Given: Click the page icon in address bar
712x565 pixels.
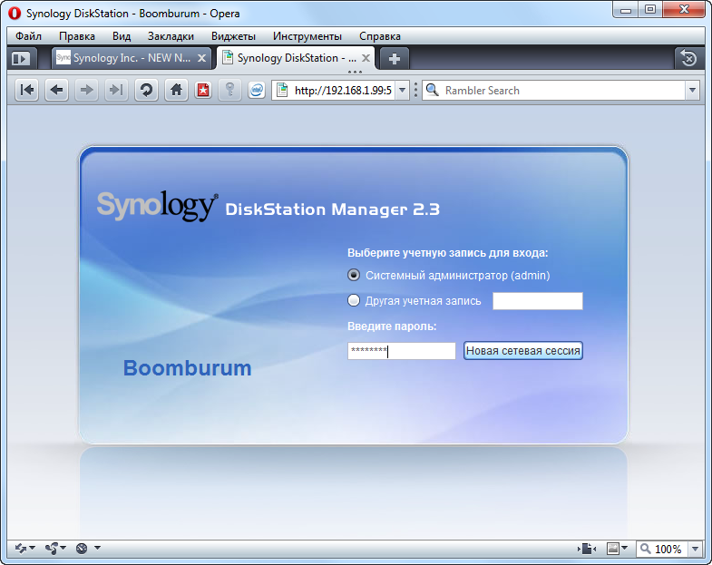Looking at the screenshot, I should 282,90.
